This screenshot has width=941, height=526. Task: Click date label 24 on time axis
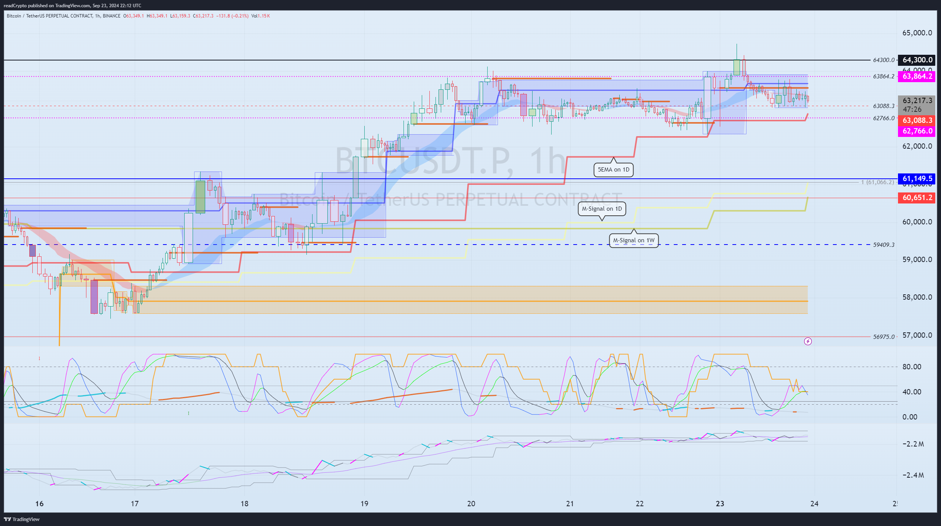814,504
